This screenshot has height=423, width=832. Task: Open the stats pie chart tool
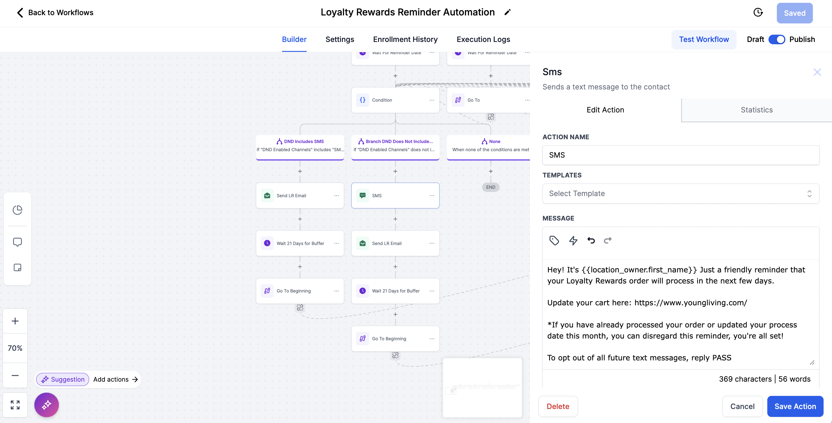[x=17, y=210]
